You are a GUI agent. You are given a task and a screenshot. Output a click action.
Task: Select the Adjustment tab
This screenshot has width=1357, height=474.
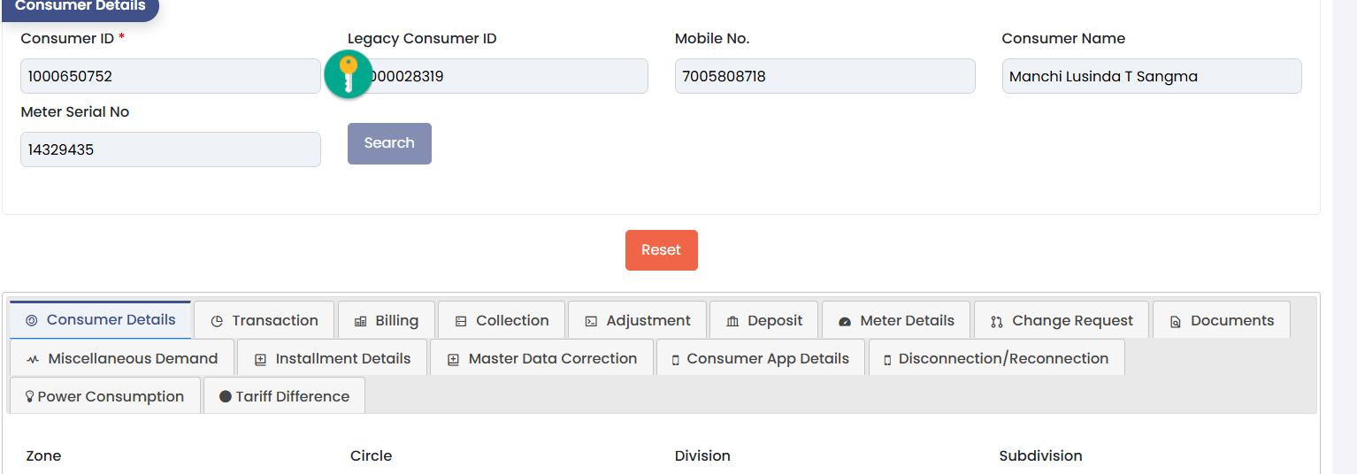tap(637, 320)
